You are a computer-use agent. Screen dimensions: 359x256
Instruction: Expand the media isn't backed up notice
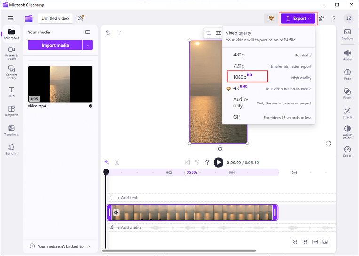[89, 246]
